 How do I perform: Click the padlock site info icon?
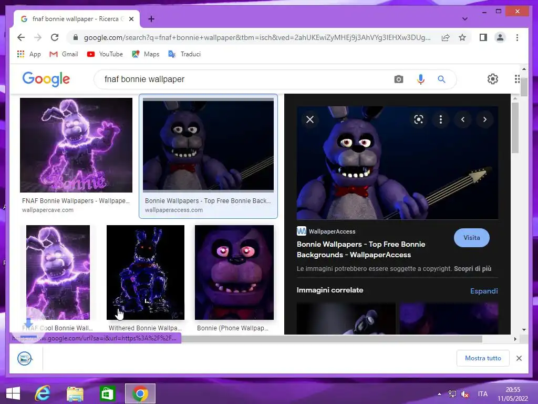[76, 37]
